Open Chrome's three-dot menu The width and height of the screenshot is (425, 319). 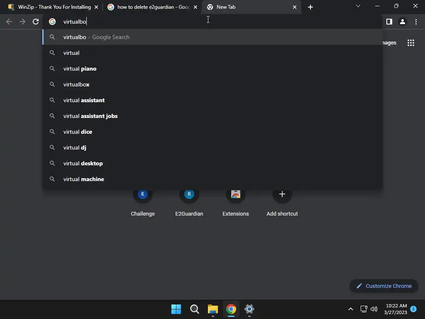(416, 22)
